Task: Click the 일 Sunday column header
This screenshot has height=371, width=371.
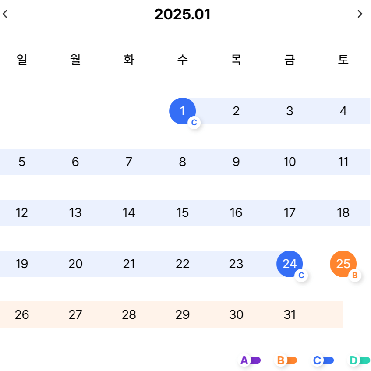Action: pos(22,60)
